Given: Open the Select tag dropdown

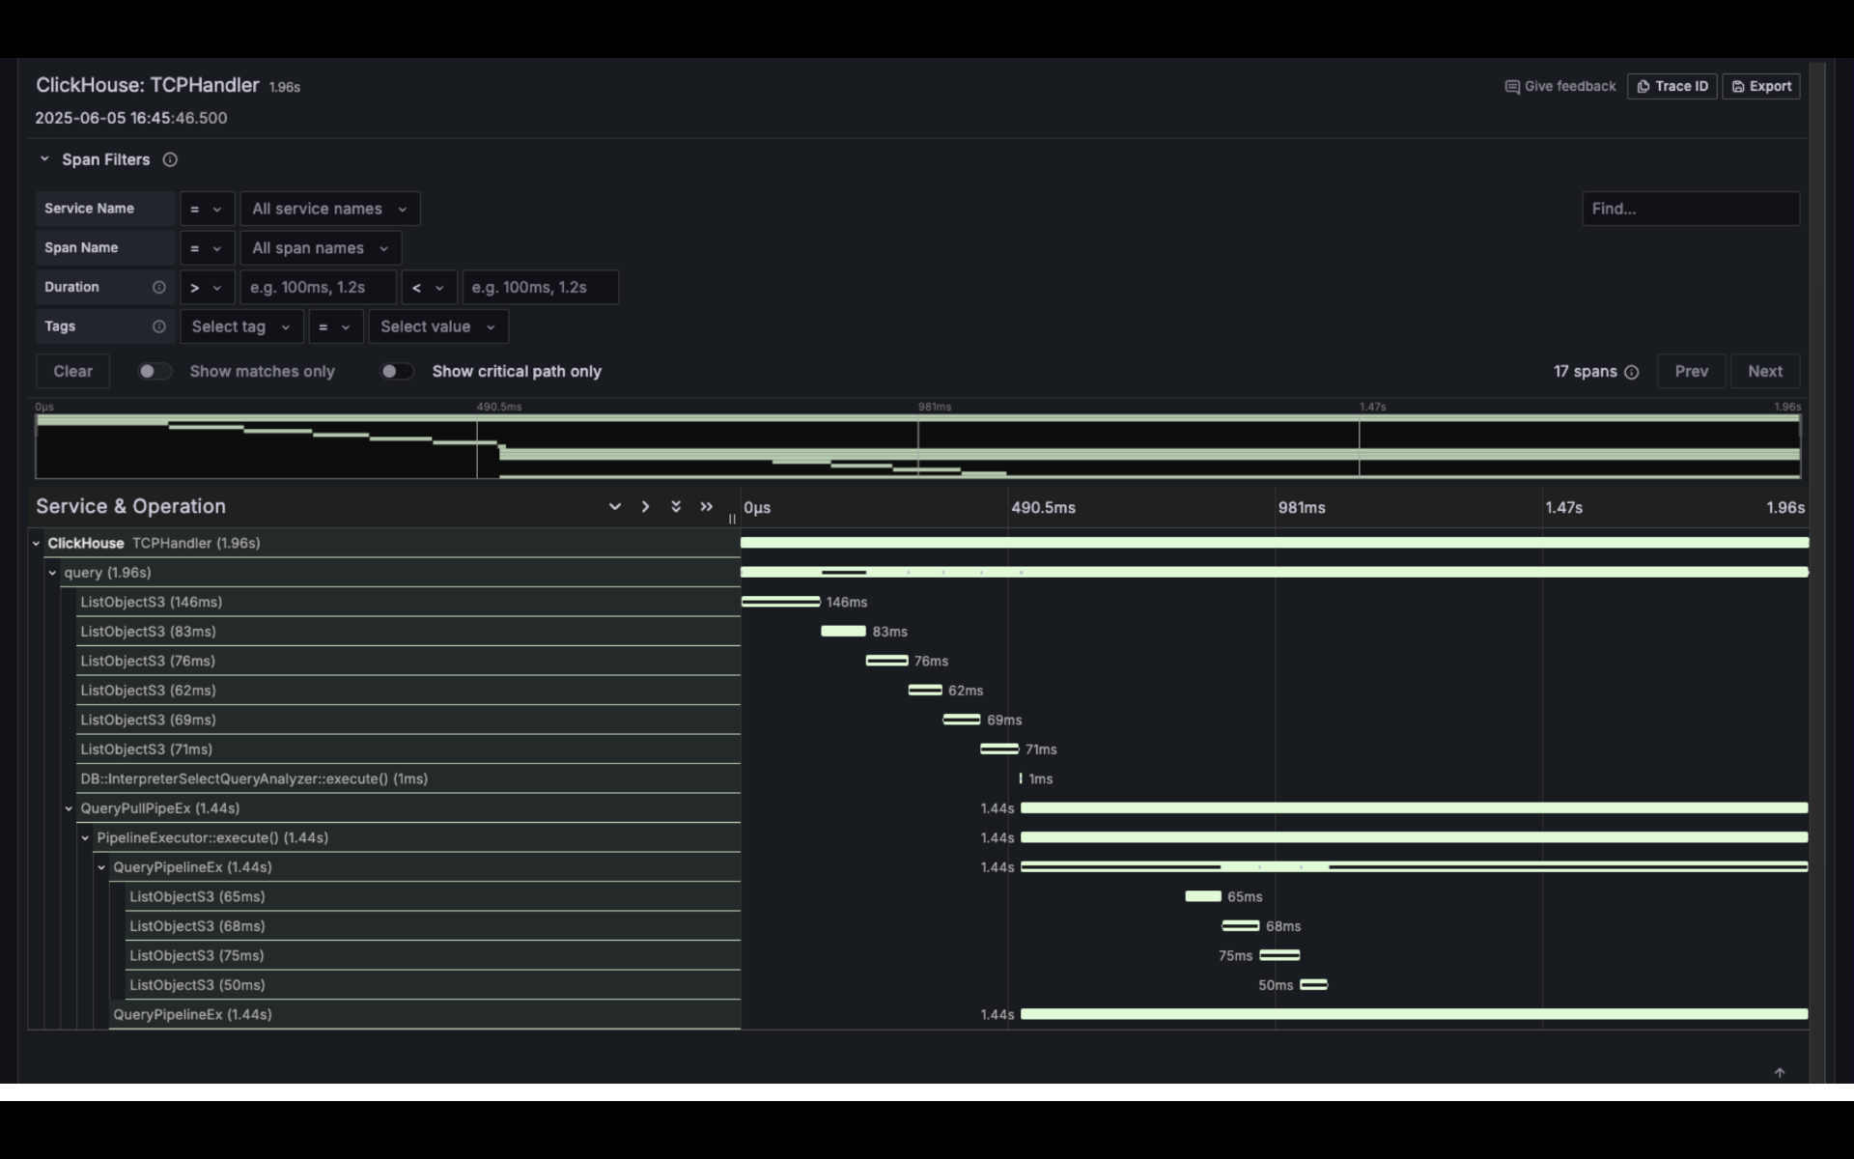Looking at the screenshot, I should (x=241, y=326).
